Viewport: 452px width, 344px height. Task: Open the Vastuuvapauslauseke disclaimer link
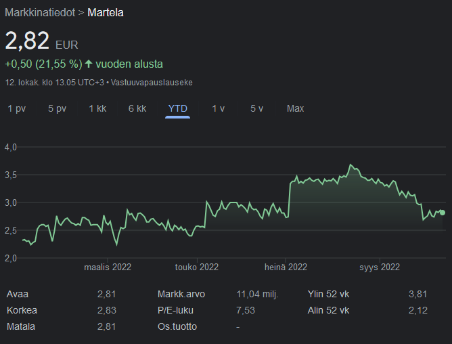pyautogui.click(x=152, y=83)
